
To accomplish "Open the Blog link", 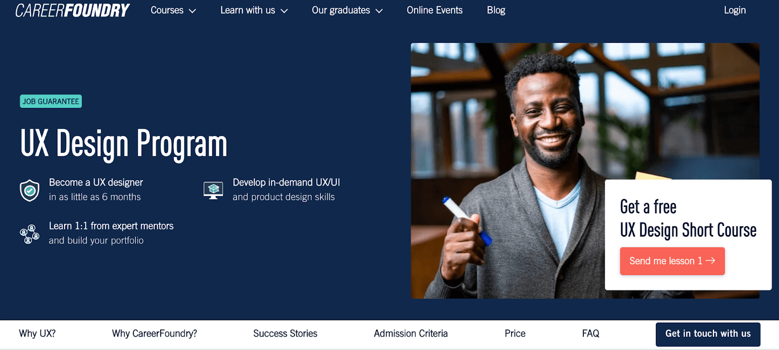I will coord(496,10).
